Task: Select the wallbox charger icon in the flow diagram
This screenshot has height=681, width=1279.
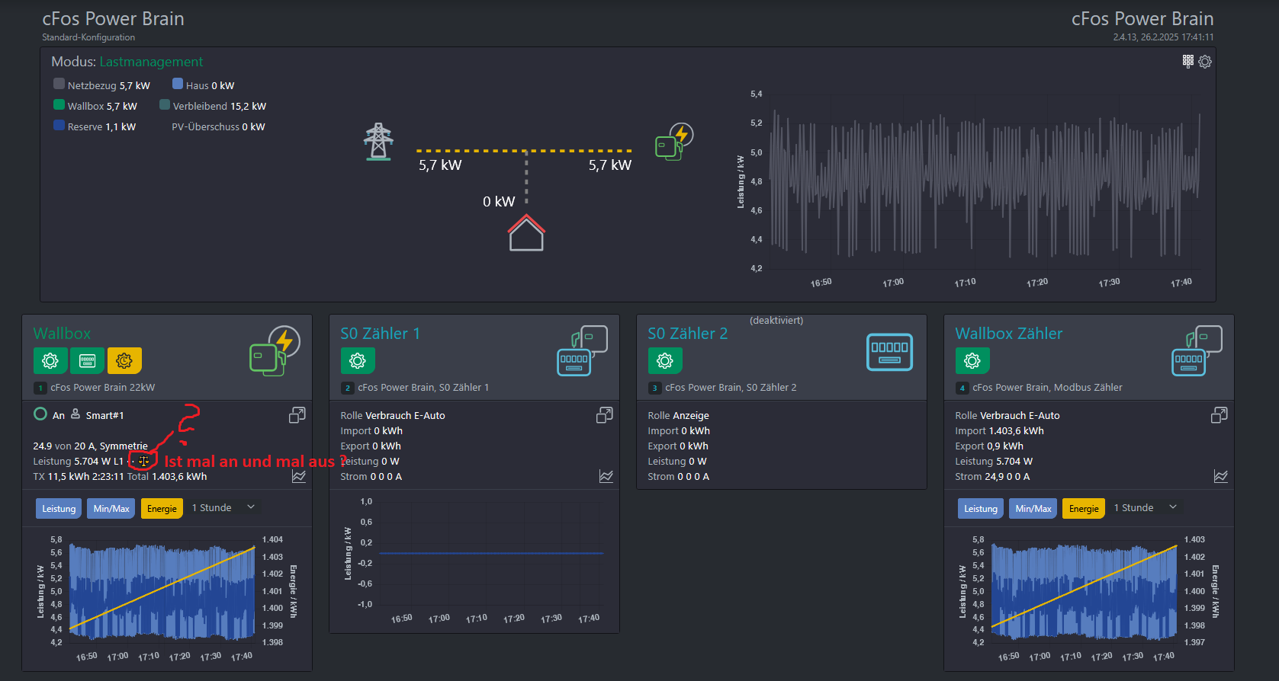Action: 674,142
